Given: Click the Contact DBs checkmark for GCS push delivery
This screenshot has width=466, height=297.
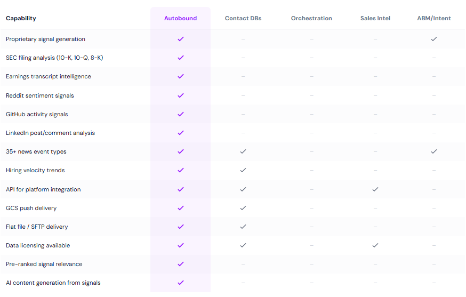Looking at the screenshot, I should (243, 208).
